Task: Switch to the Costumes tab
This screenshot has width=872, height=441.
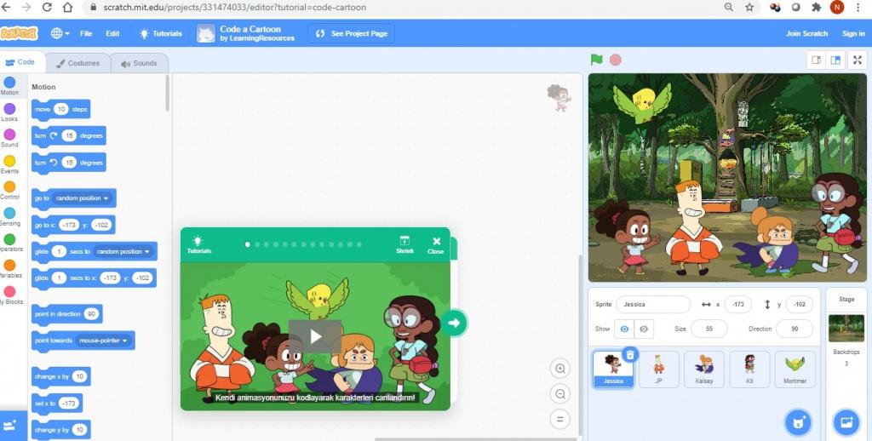Action: pyautogui.click(x=77, y=63)
